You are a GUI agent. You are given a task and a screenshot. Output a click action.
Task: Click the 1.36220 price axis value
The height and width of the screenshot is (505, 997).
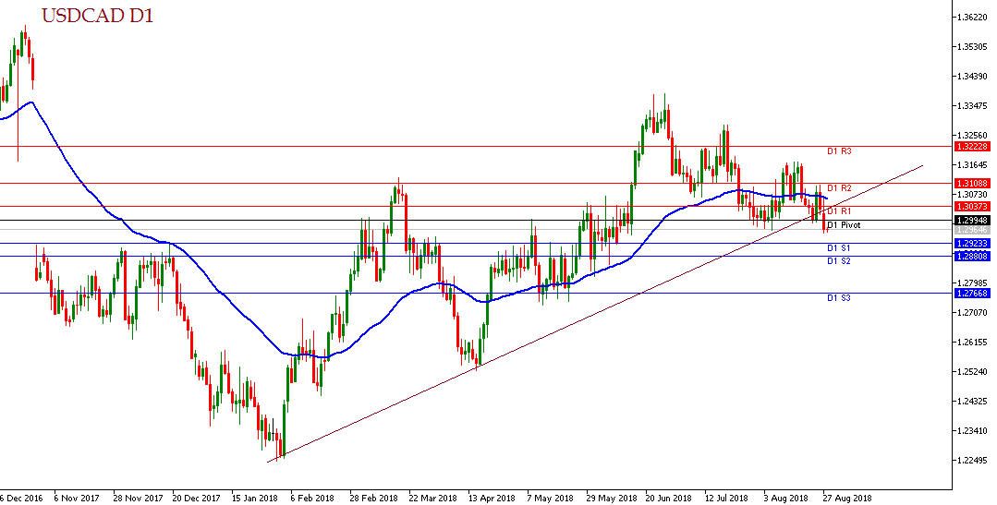(973, 18)
